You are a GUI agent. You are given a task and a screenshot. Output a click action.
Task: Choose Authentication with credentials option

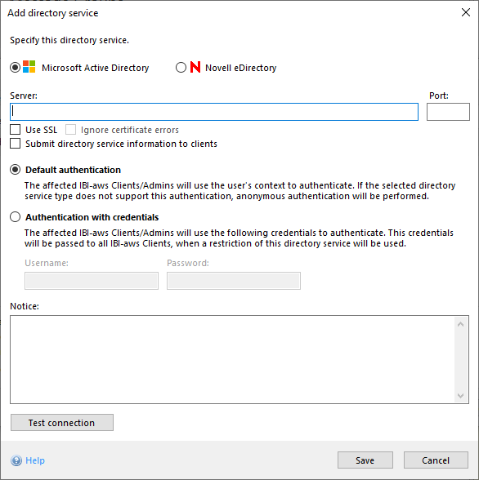(x=15, y=217)
